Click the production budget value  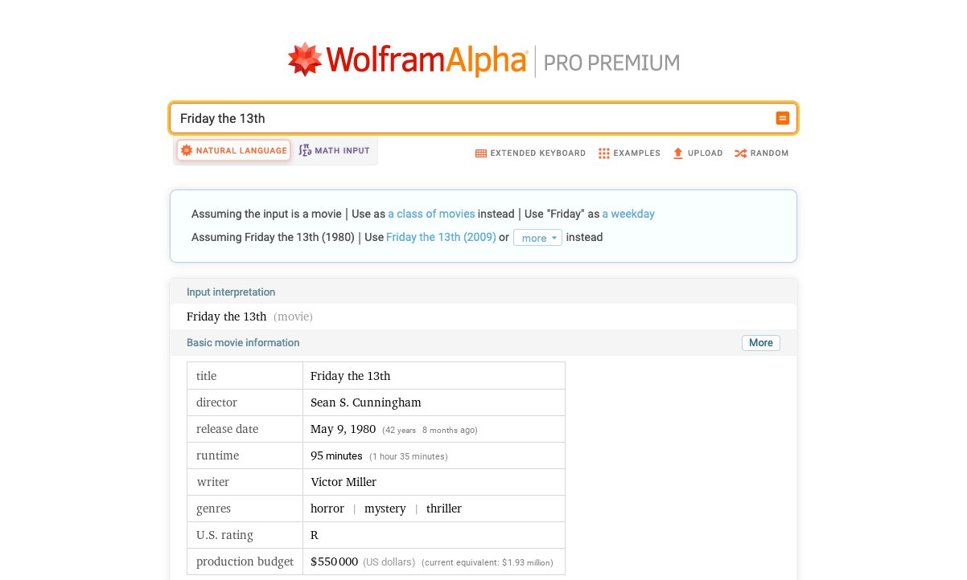tap(334, 562)
